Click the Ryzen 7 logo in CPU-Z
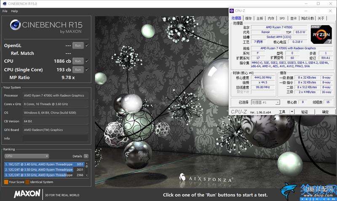The width and height of the screenshot is (337, 201). point(321,35)
